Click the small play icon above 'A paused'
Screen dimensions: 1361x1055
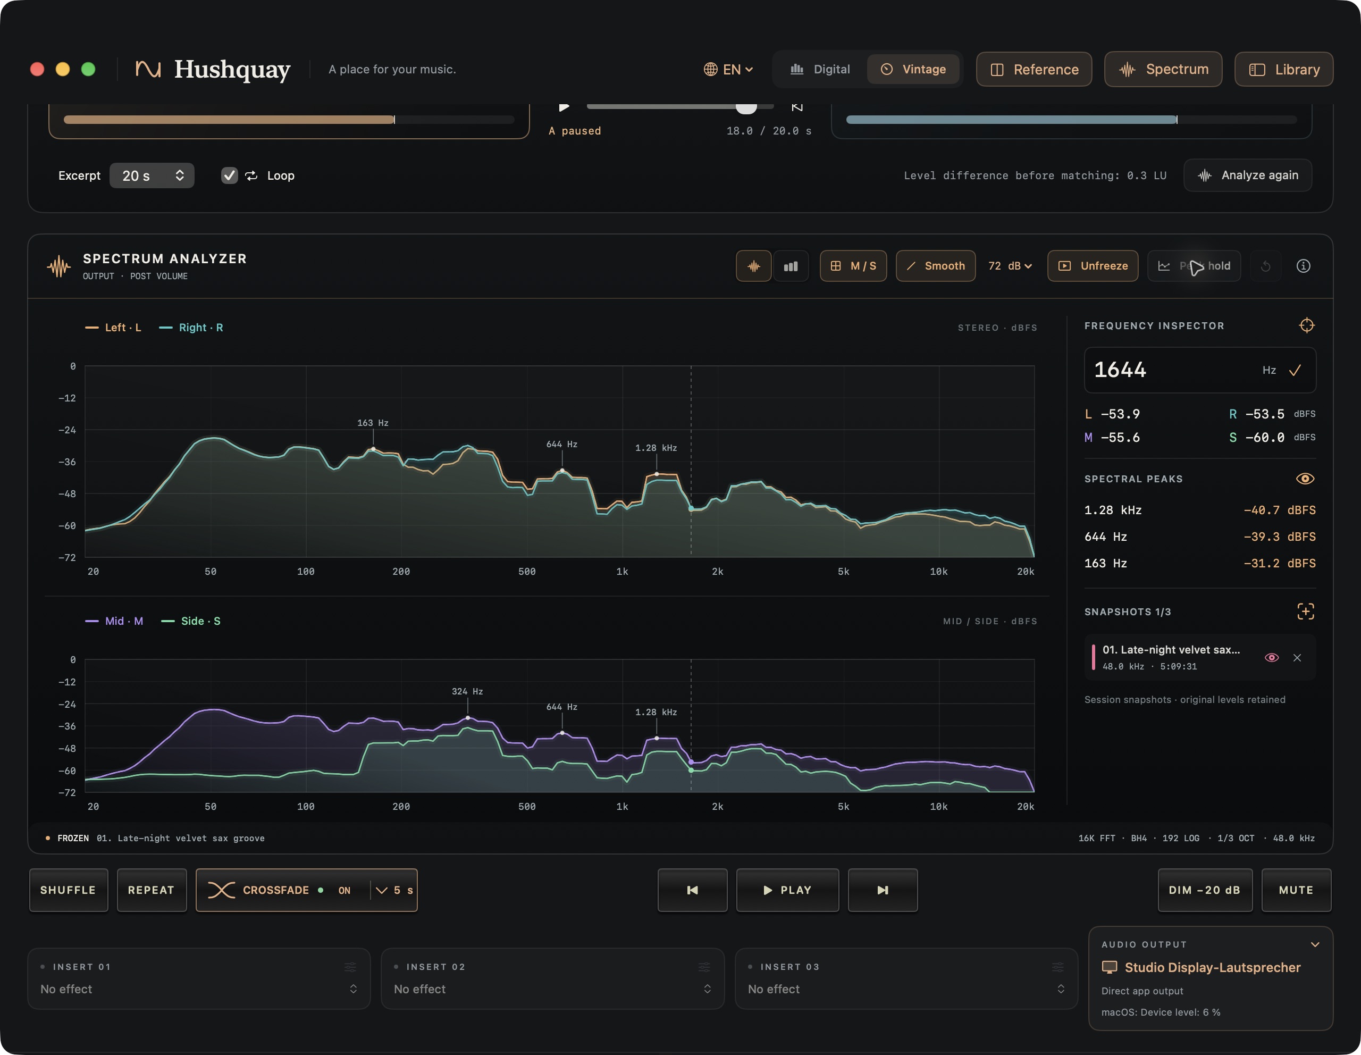(x=564, y=107)
